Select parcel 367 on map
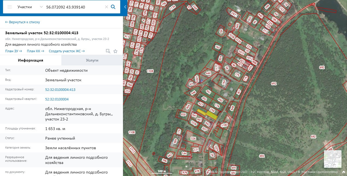 point(239,92)
